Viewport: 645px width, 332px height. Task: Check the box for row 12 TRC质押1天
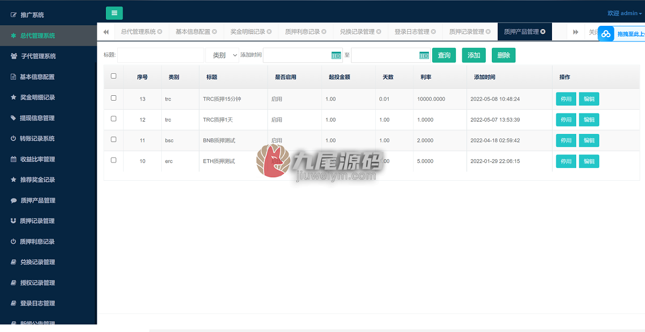click(113, 119)
